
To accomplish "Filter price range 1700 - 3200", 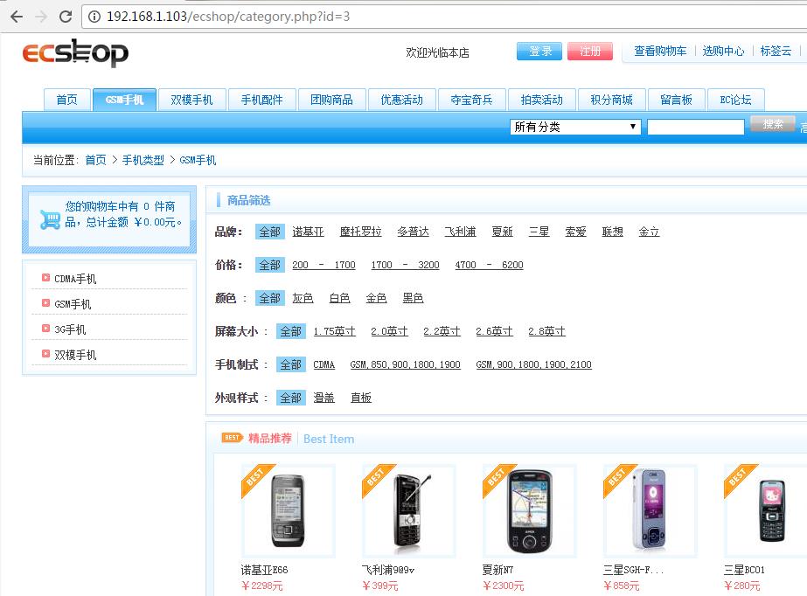I will coord(405,265).
